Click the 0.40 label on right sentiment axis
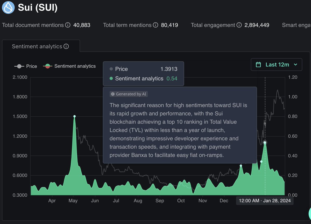Image resolution: width=311 pixels, height=224 pixels. coord(293,156)
